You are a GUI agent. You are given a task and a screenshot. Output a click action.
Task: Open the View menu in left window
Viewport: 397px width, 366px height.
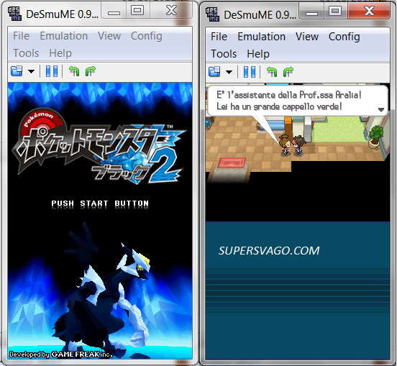point(109,36)
